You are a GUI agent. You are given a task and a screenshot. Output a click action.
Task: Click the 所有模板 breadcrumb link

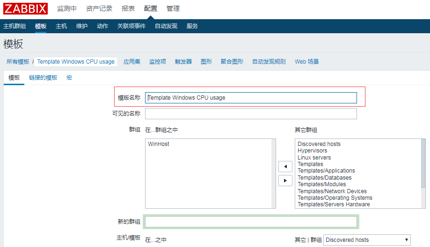18,62
